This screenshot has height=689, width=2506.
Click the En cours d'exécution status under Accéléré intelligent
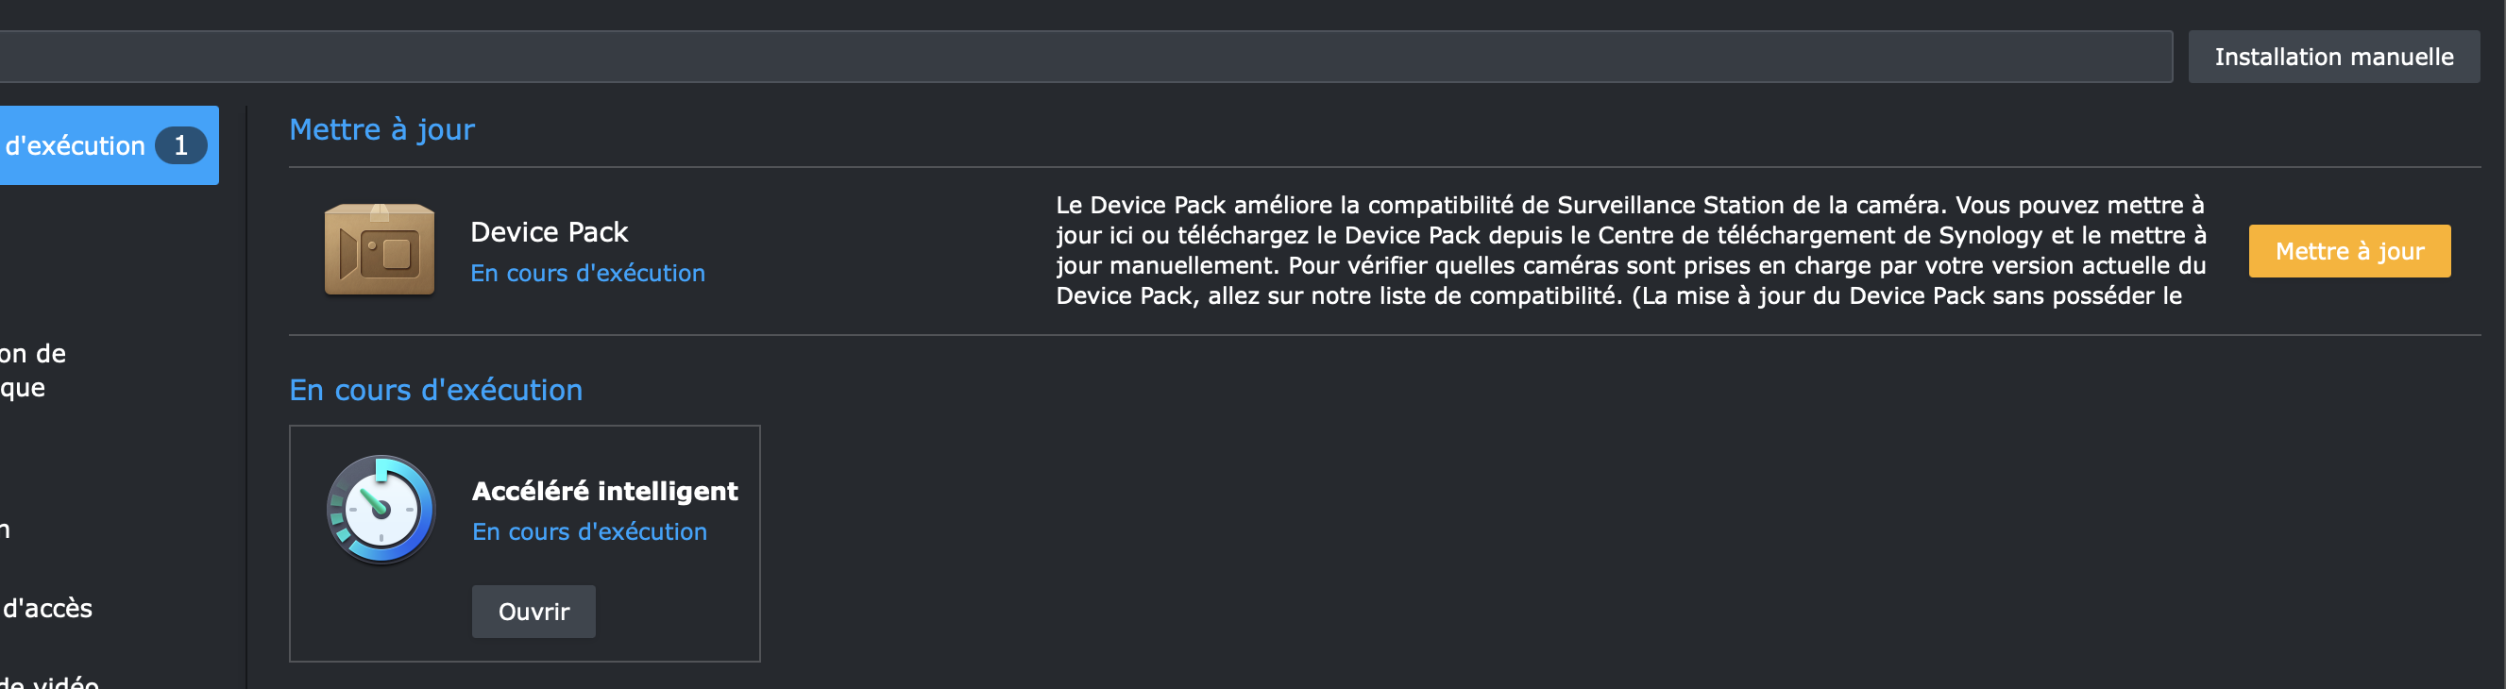click(x=589, y=531)
